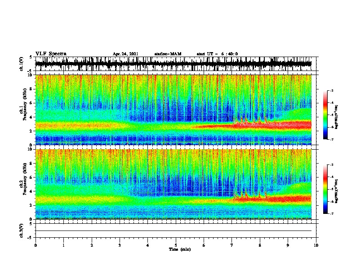Click time axis tick label "3"
Viewport: 356px width, 275px height.
tap(120, 245)
